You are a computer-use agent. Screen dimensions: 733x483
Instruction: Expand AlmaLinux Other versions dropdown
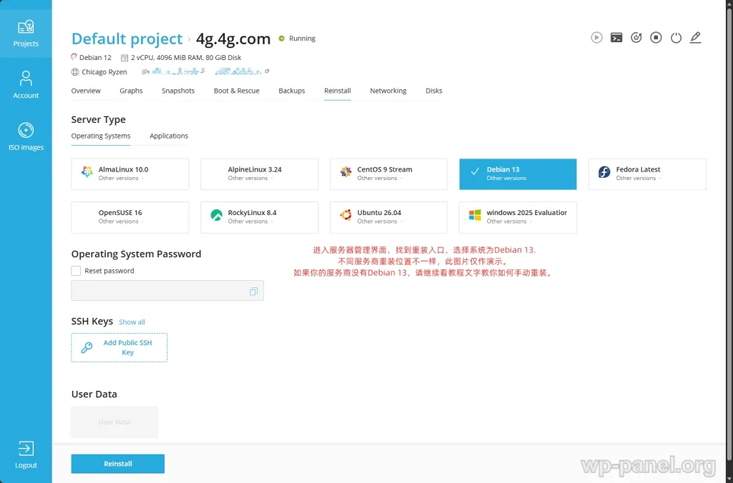[x=120, y=178]
